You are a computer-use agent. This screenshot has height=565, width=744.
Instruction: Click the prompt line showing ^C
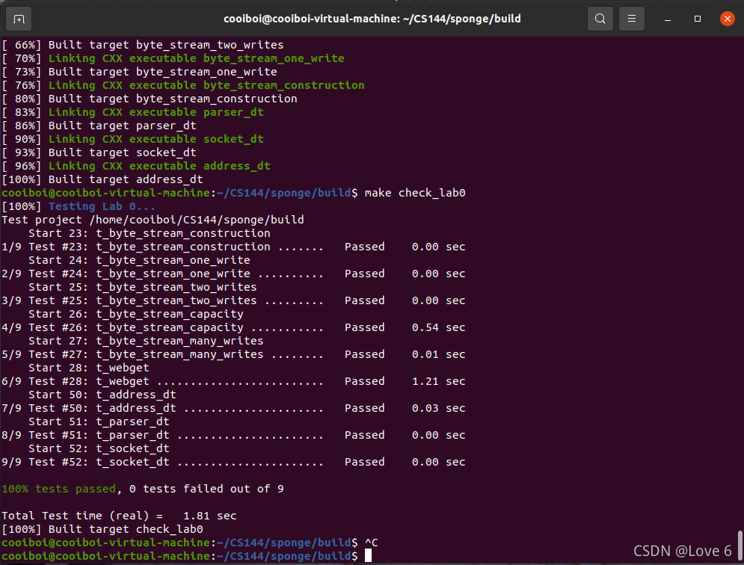click(190, 543)
